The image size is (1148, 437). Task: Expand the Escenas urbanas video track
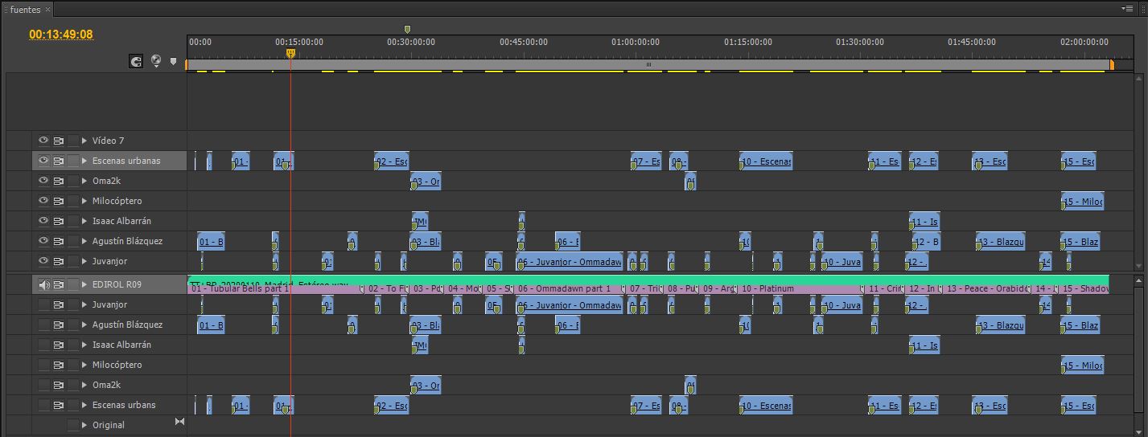84,161
